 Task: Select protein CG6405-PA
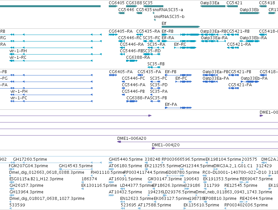121,72
